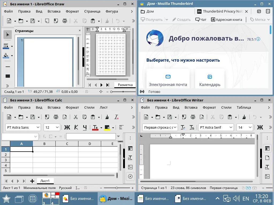The image size is (274, 205).
Task: Click the Update style icon in Writer
Action: click(183, 127)
